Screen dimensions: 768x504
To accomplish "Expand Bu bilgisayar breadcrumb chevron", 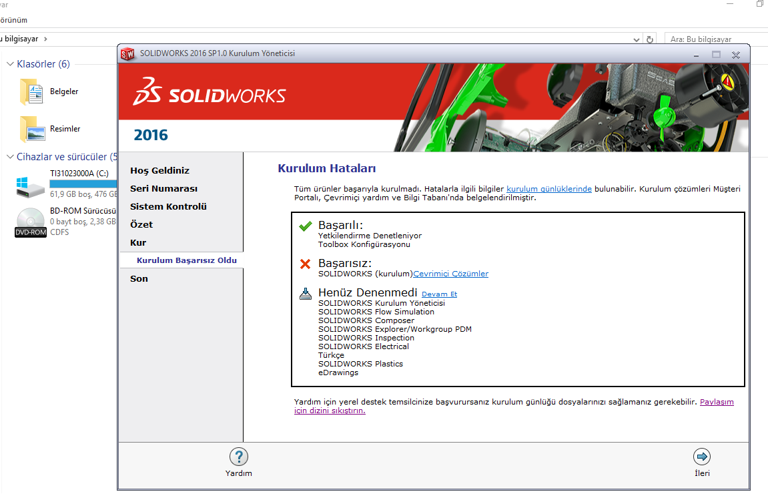I will tap(45, 39).
